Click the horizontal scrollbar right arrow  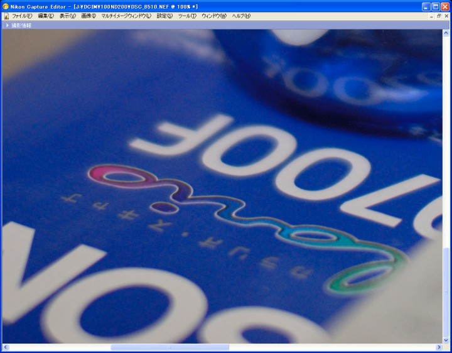point(439,347)
